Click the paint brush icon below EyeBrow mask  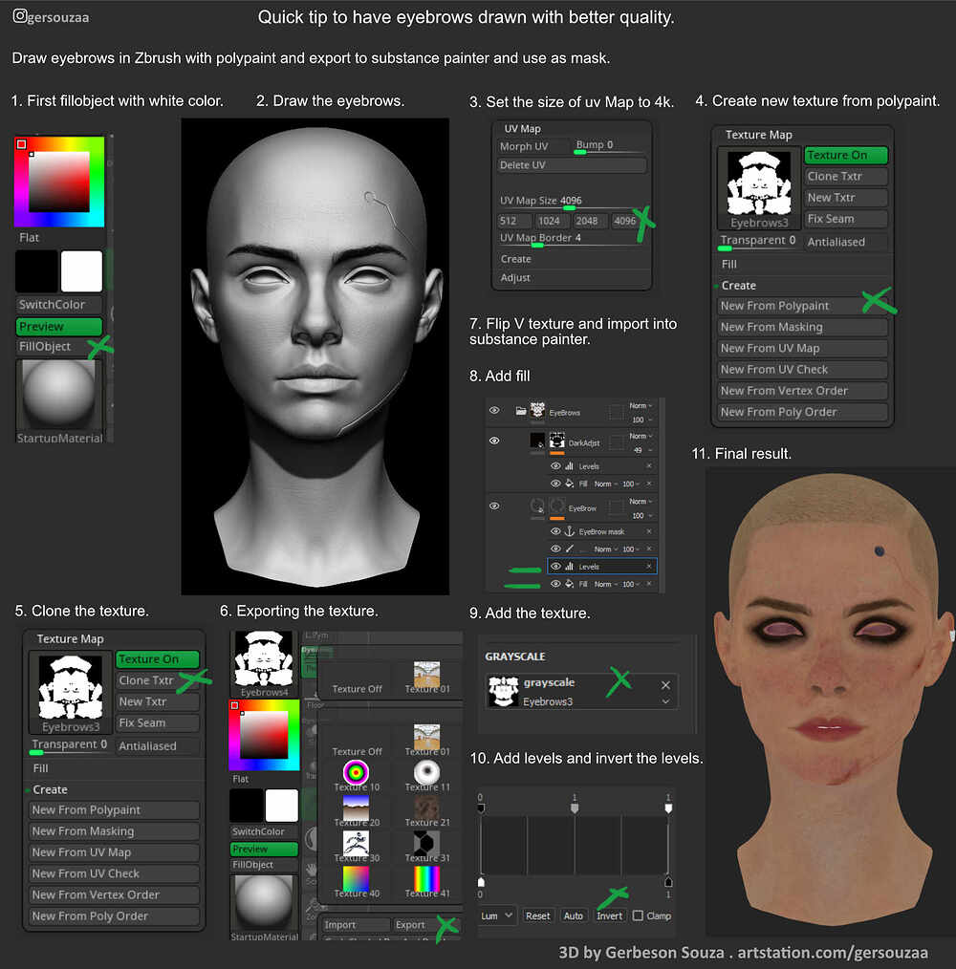(x=570, y=549)
